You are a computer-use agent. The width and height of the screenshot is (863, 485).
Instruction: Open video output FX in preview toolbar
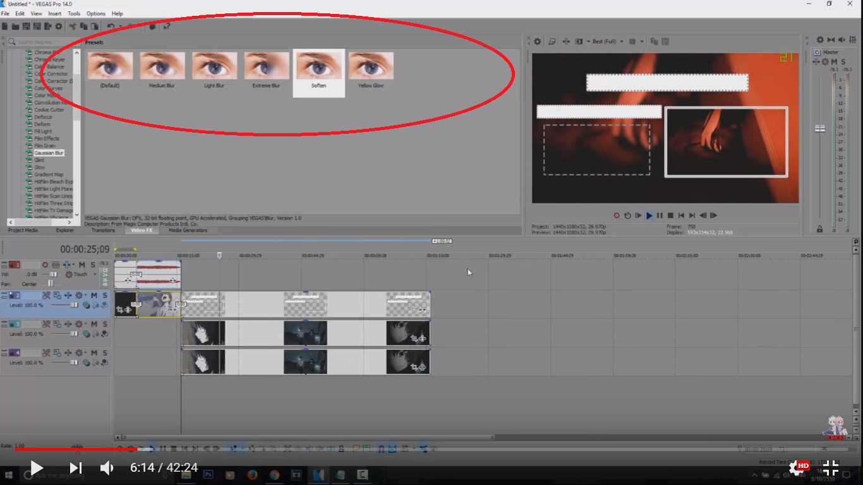(x=566, y=42)
